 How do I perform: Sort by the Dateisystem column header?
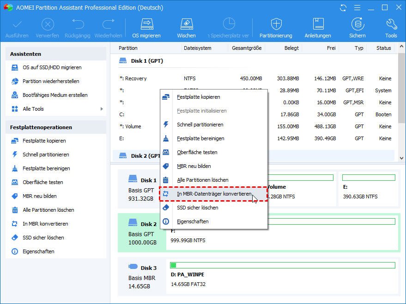point(198,48)
